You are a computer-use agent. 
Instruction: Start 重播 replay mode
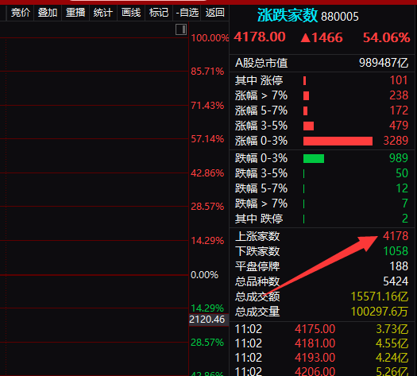75,13
